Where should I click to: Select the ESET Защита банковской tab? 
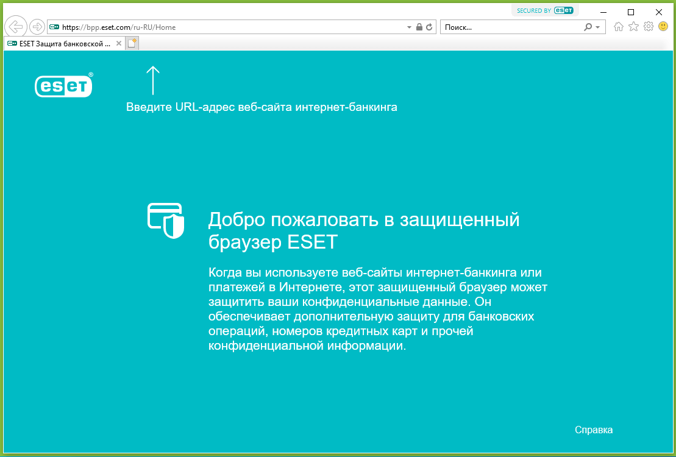[64, 43]
